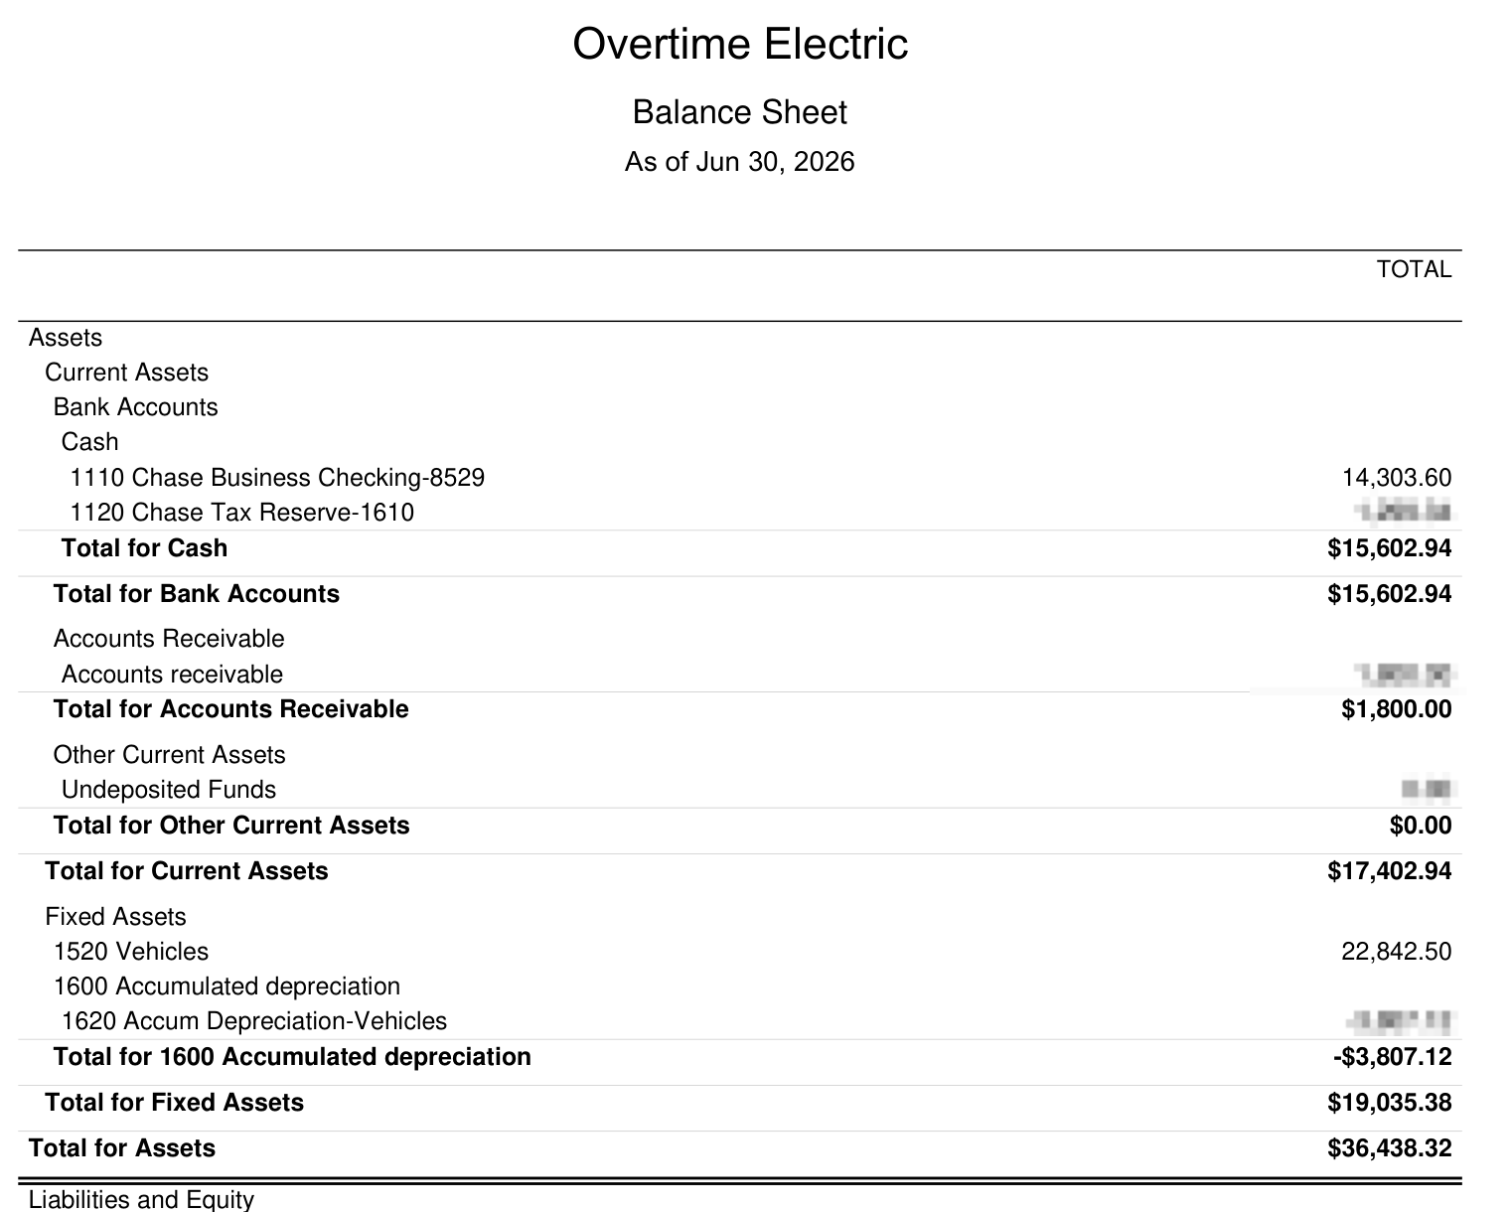Select the Cash row label
Screen dimensions: 1510x1212
click(x=89, y=442)
